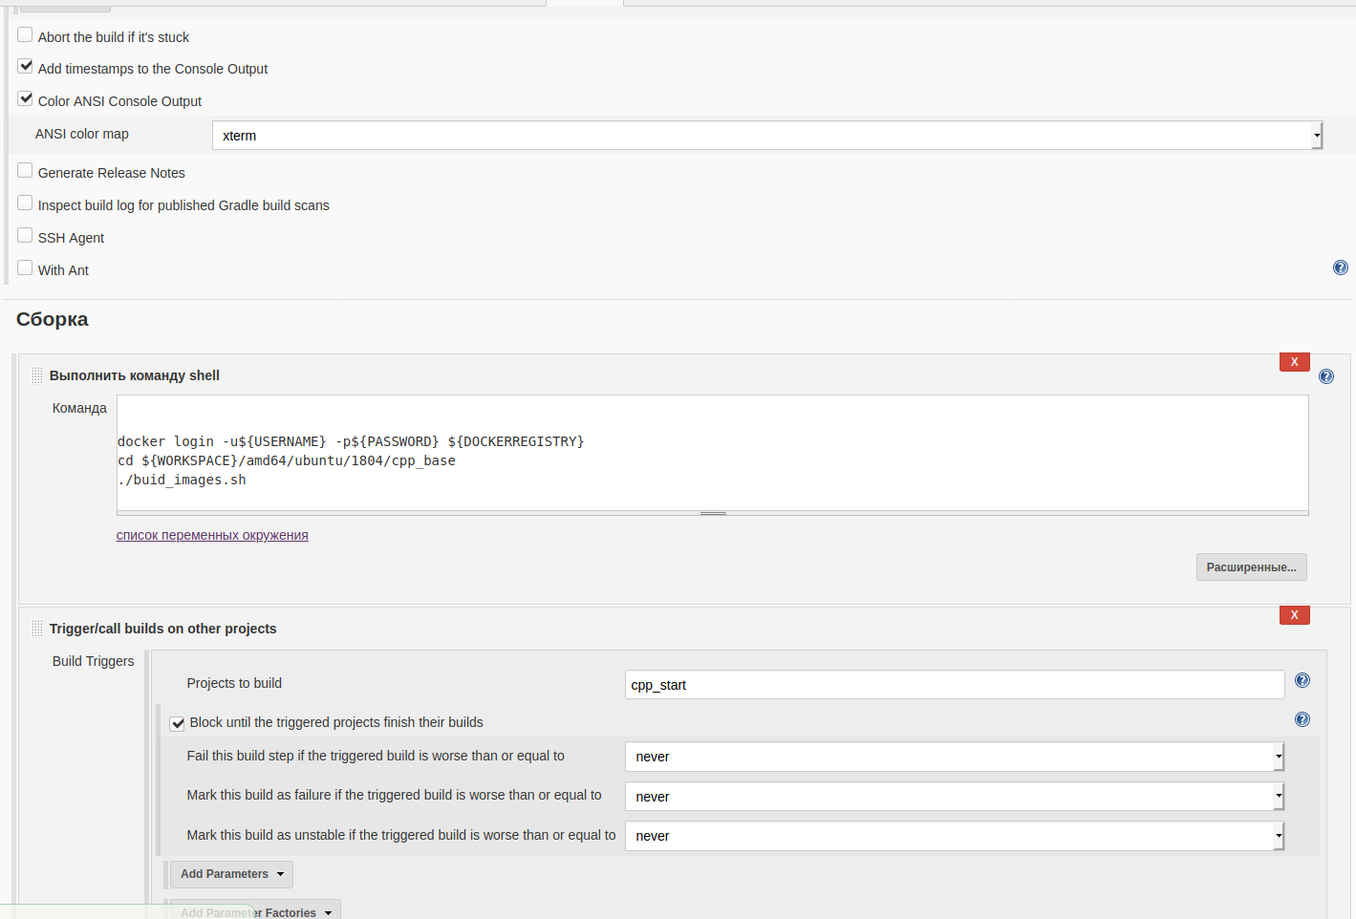1356x919 pixels.
Task: Grab drag handle of shell command step
Action: click(37, 375)
